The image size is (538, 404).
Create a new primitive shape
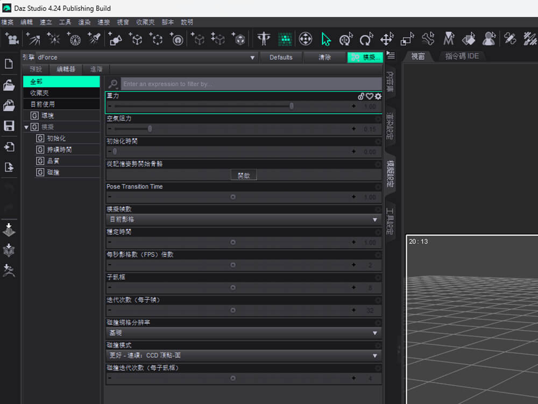pos(115,39)
